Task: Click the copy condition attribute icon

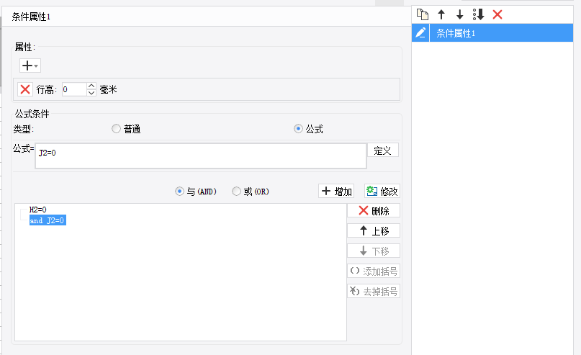Action: [x=423, y=15]
